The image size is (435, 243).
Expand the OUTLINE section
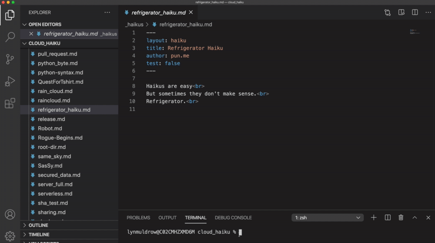point(69,225)
